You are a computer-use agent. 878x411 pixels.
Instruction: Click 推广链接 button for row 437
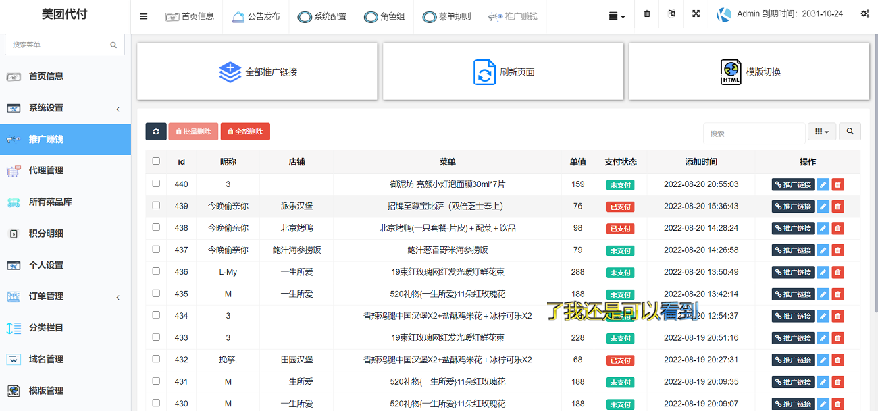pos(793,250)
